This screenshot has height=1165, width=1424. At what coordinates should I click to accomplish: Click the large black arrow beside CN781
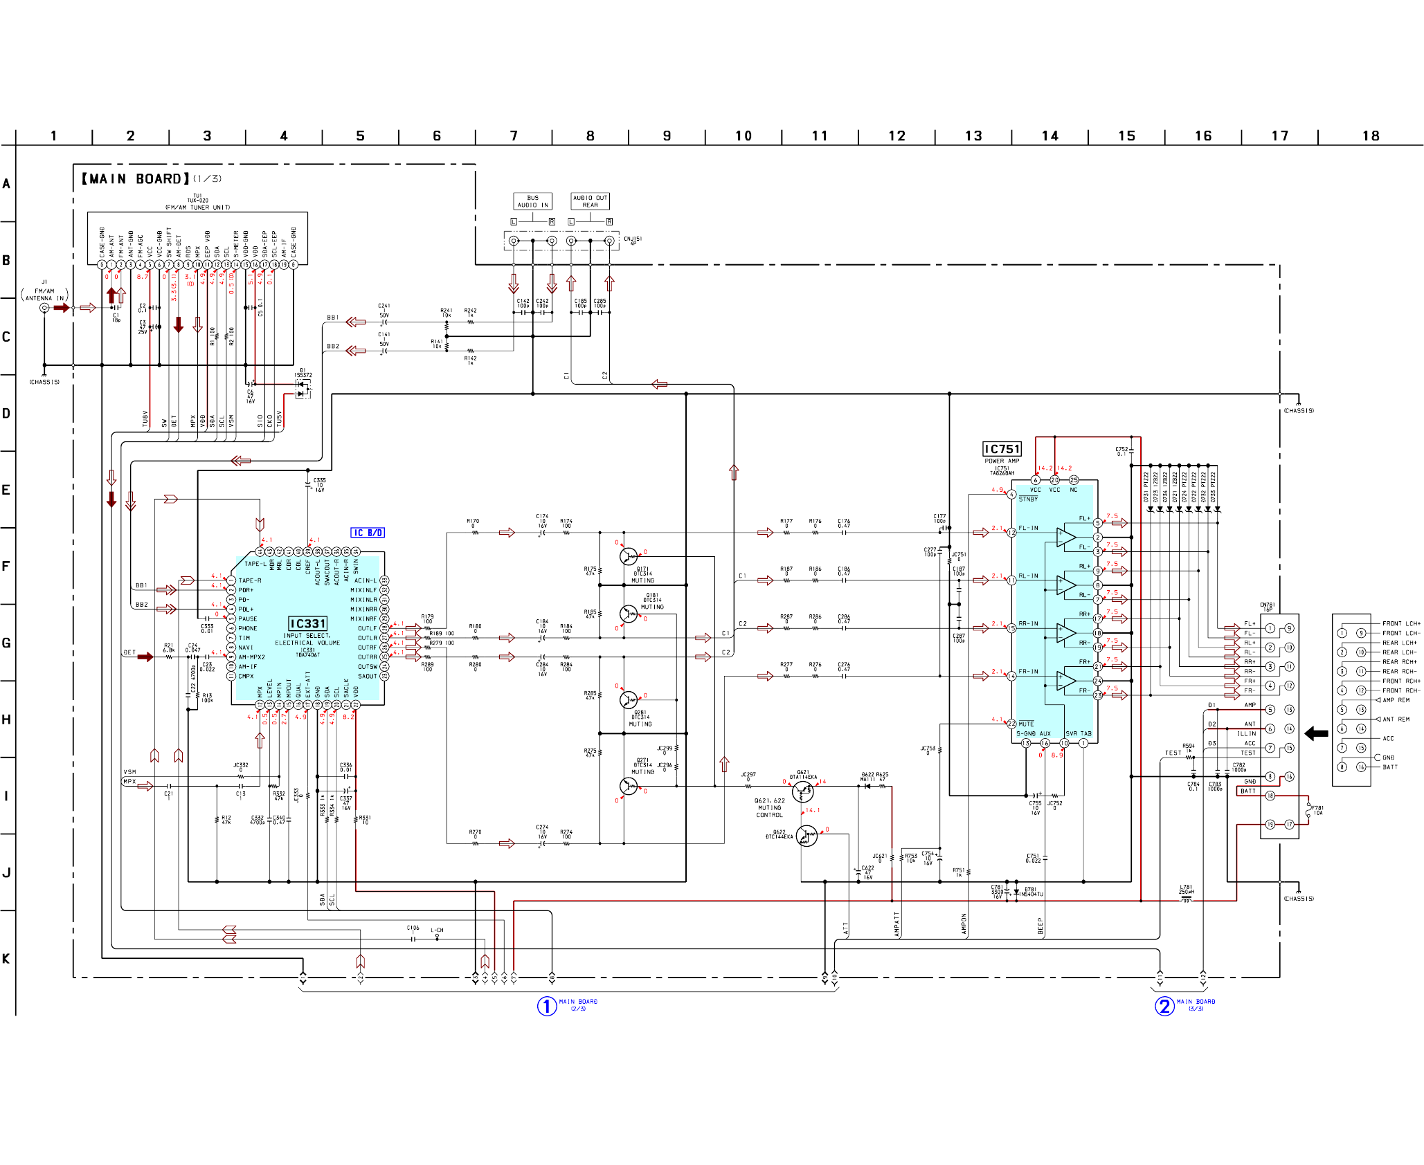(1316, 733)
